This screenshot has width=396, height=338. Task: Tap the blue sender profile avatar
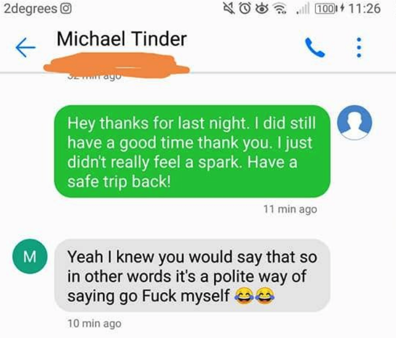pyautogui.click(x=354, y=123)
